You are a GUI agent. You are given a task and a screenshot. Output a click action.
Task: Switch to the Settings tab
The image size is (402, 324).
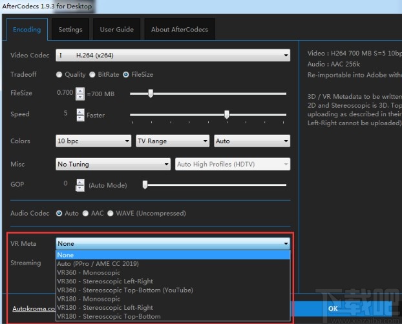pos(70,30)
